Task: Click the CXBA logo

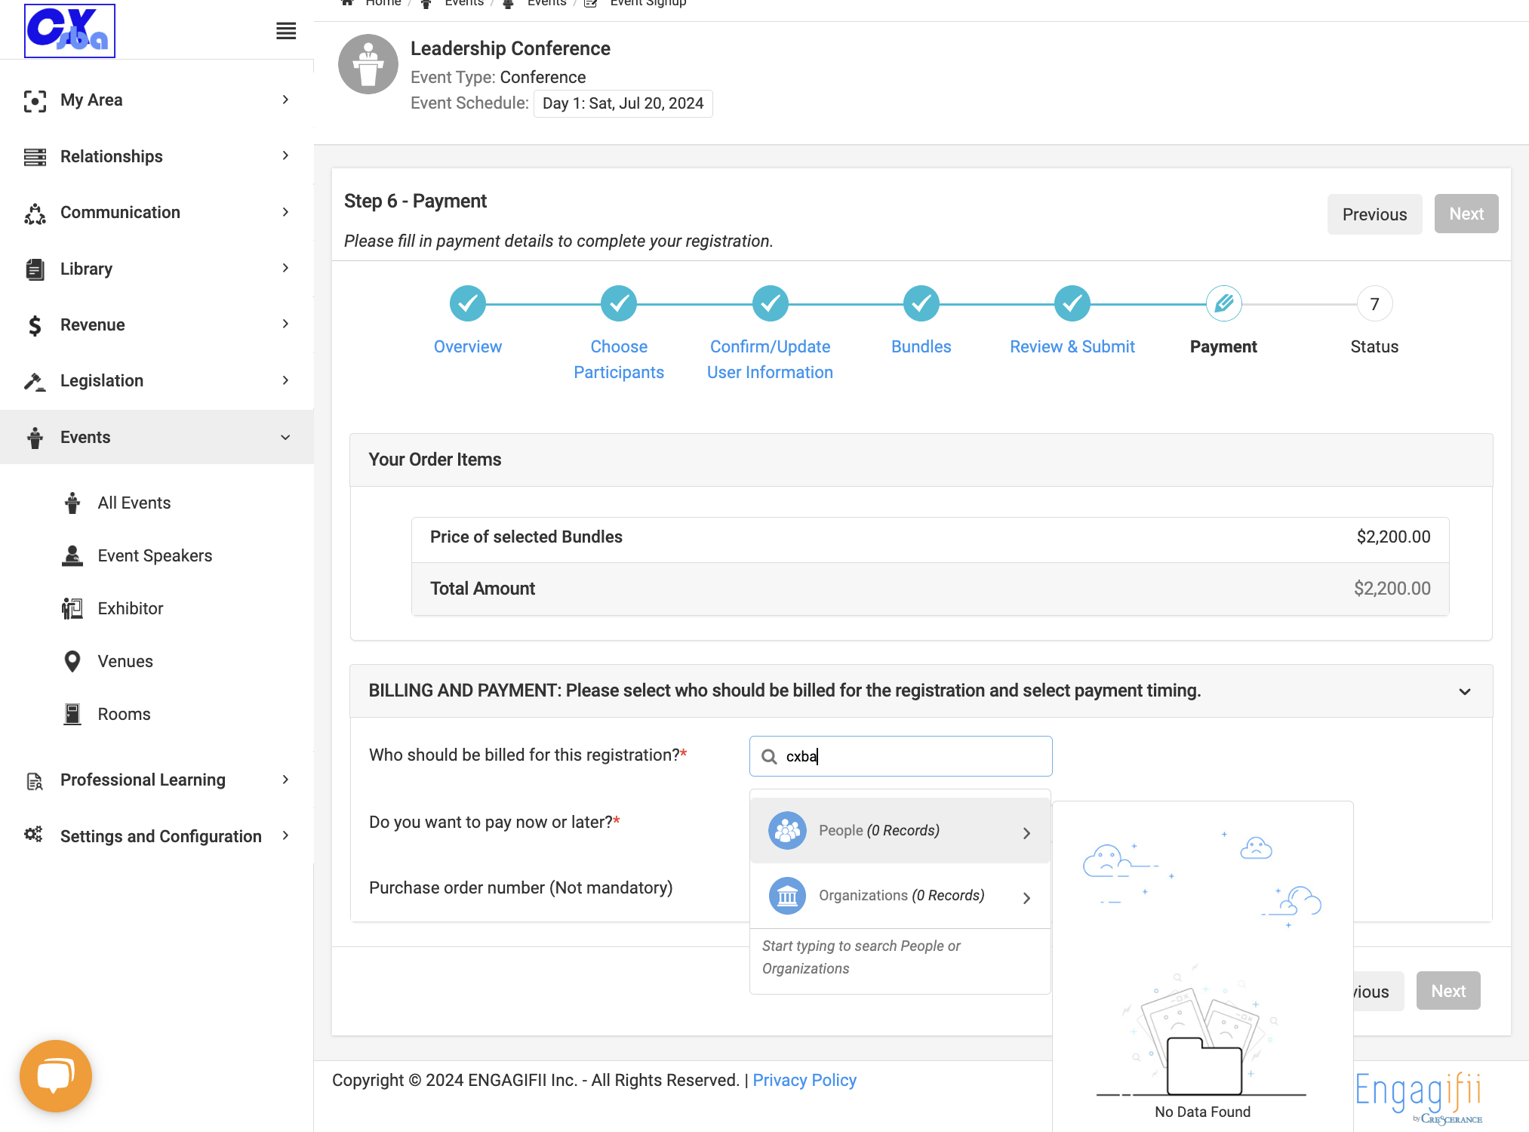Action: coord(69,31)
